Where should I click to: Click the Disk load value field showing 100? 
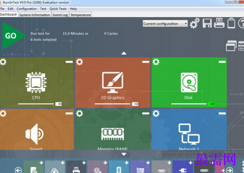[x=212, y=104]
